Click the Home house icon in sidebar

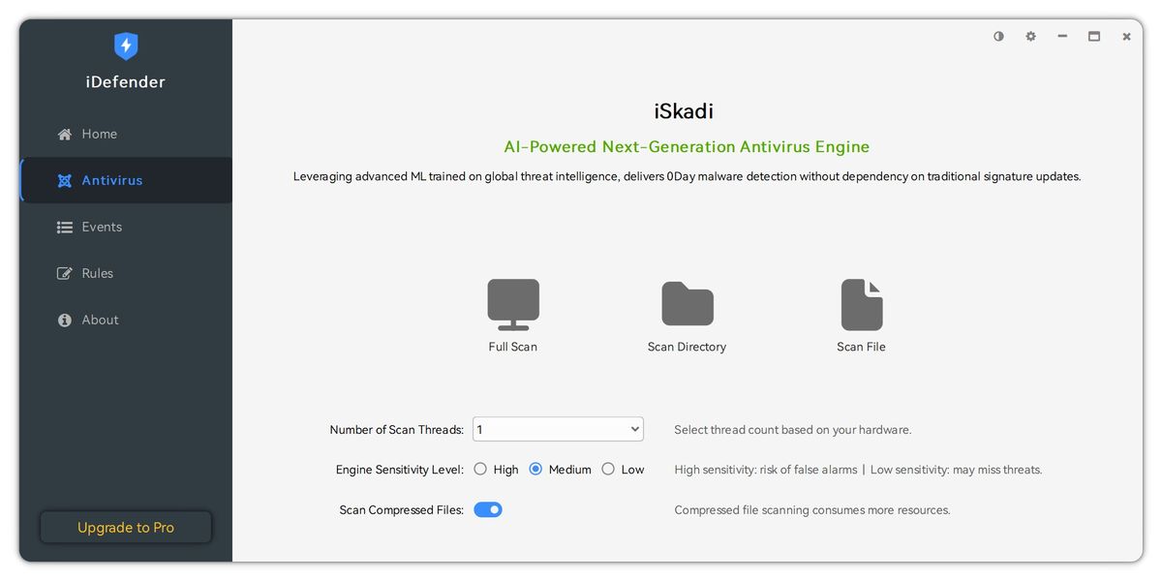pyautogui.click(x=65, y=135)
